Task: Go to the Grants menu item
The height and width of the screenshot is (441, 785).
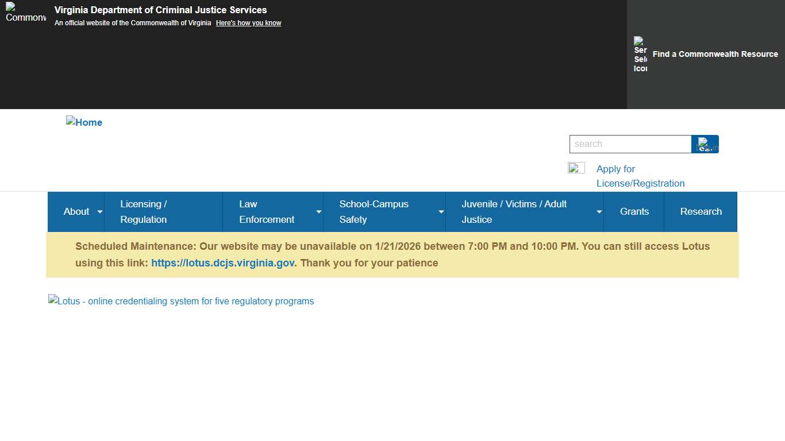Action: tap(634, 212)
